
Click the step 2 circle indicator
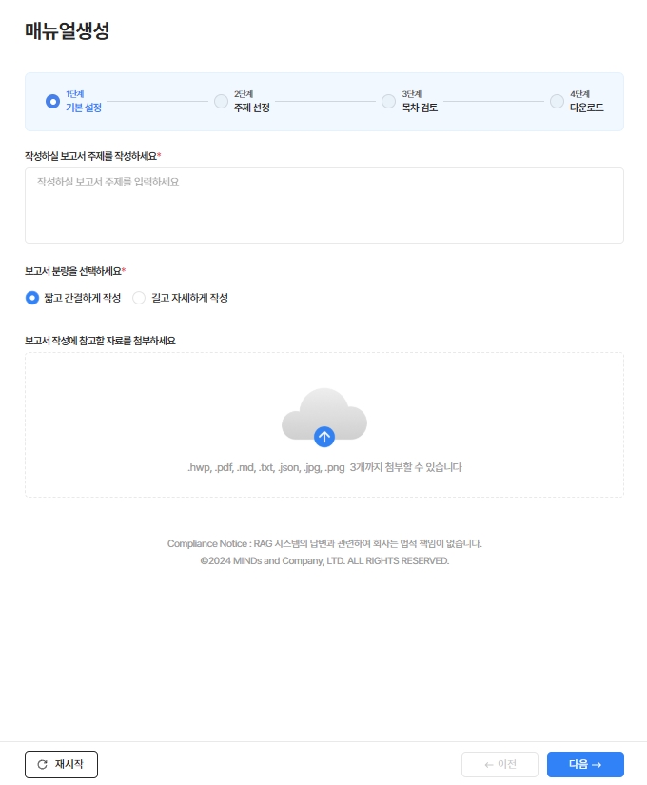click(x=221, y=101)
